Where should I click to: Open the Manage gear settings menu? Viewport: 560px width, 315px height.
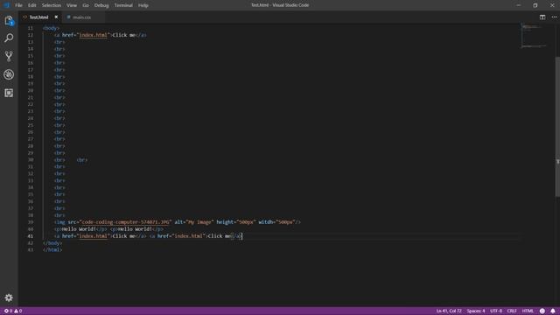pos(9,297)
